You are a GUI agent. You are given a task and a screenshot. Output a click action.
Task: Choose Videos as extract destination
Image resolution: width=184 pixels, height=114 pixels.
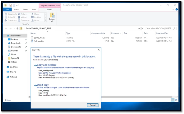[x=22, y=17]
